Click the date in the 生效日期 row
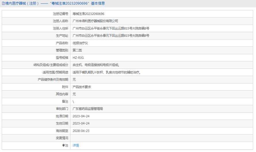Screen dimensions: 256x152 coord(81,123)
